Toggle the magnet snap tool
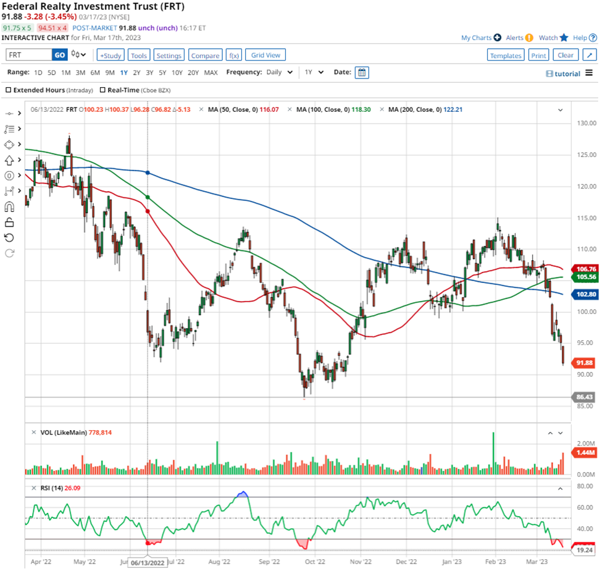 [x=9, y=207]
